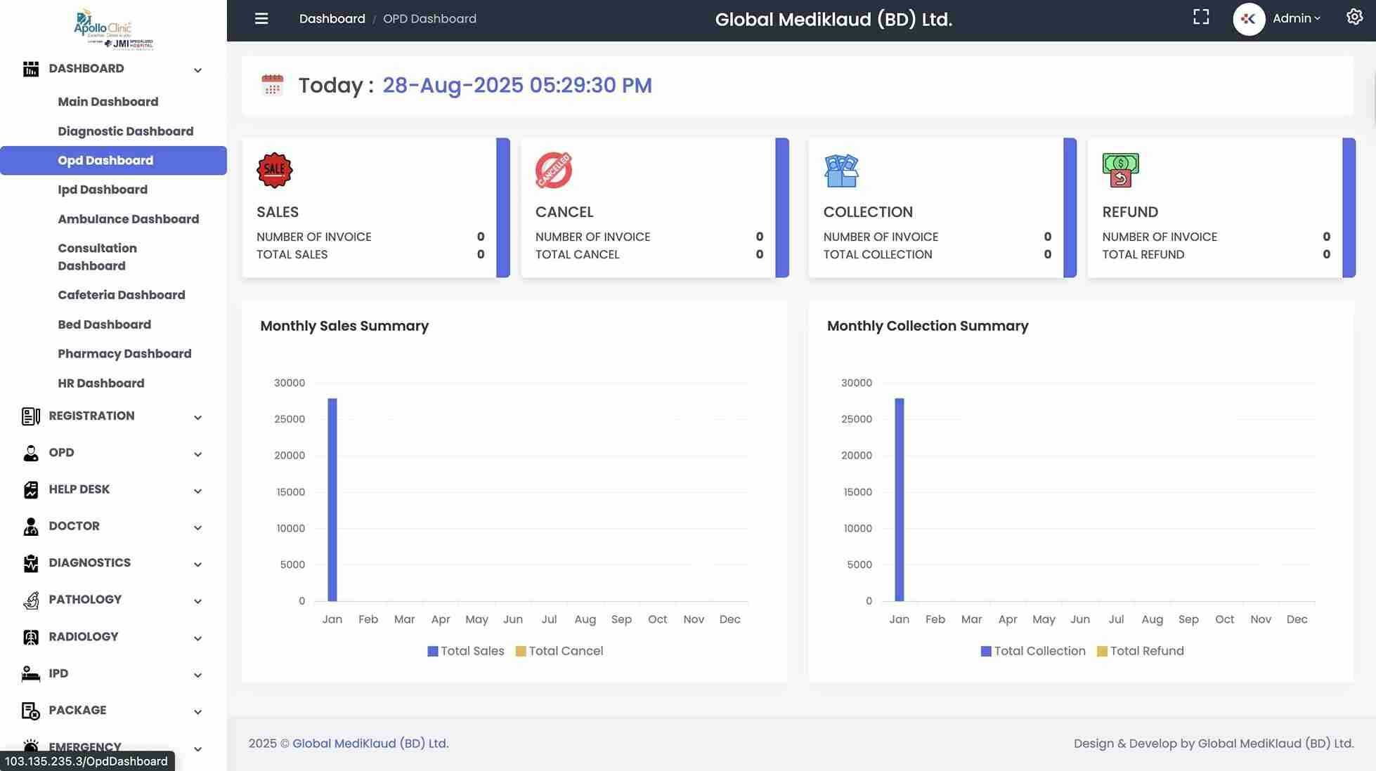
Task: Open Pharmacy Dashboard menu item
Action: [x=124, y=354]
